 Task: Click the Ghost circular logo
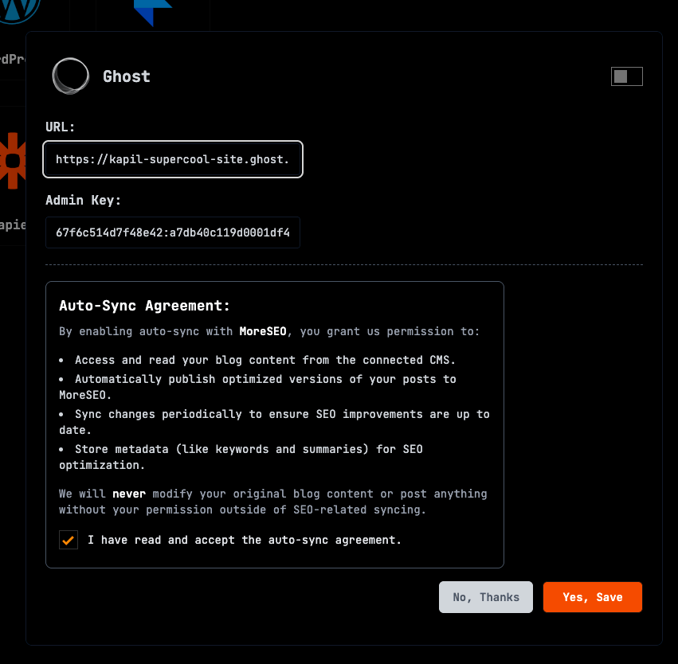pos(70,76)
